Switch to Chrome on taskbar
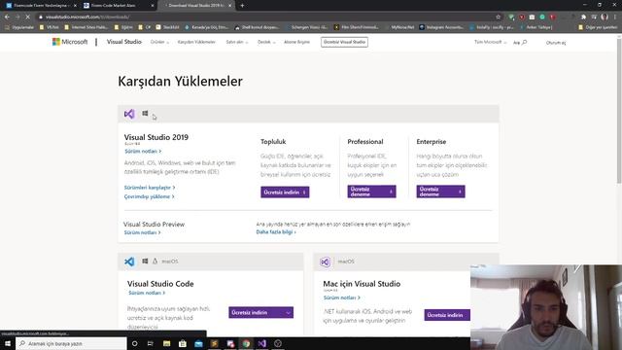This screenshot has width=622, height=350. tap(246, 343)
